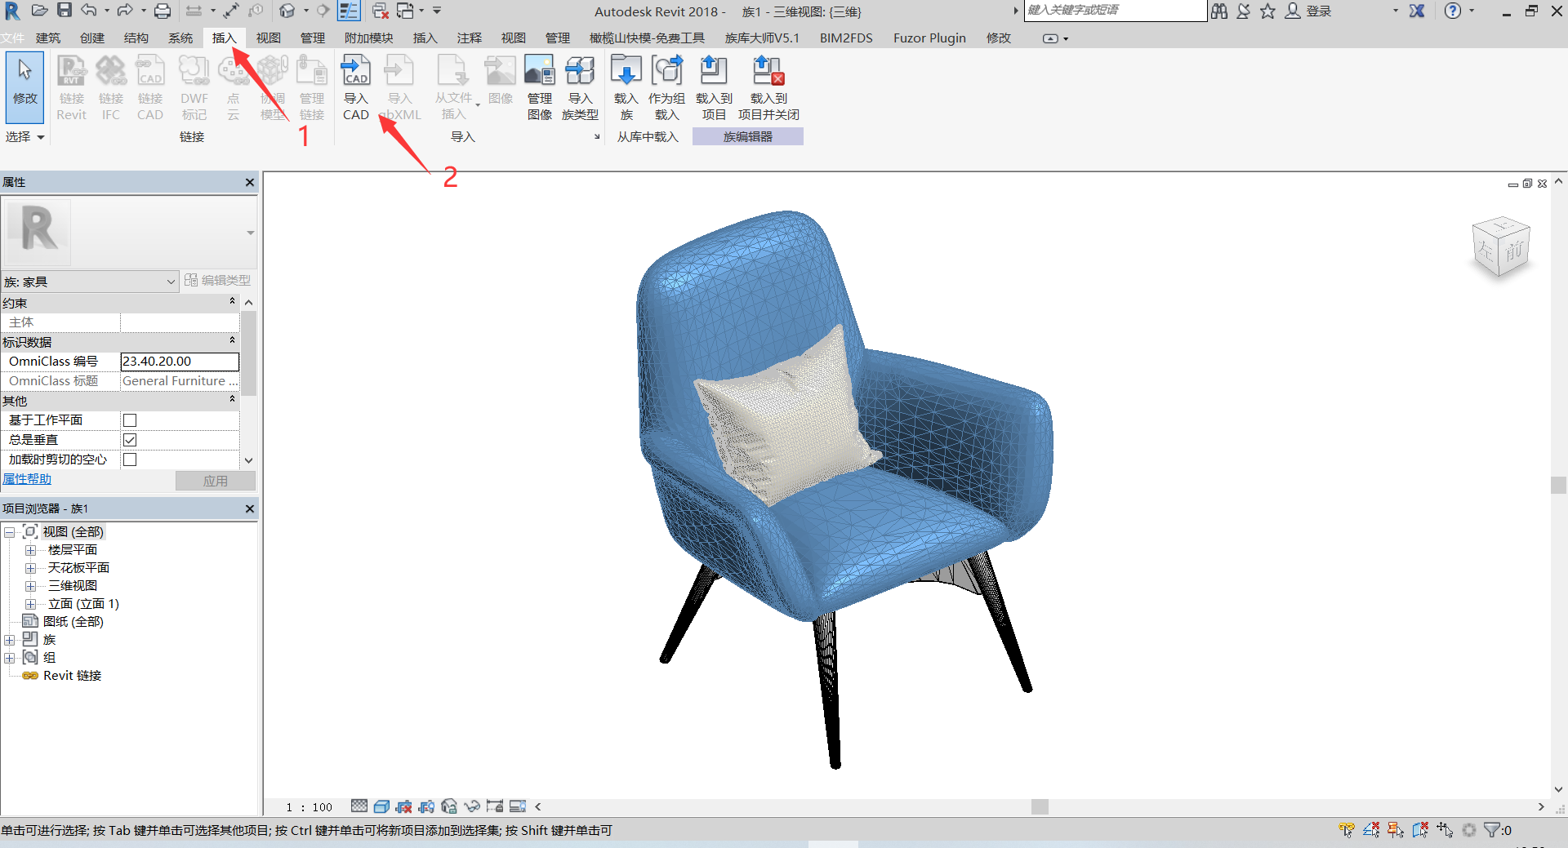The image size is (1568, 848).
Task: Select the 链接IFC tool
Action: [110, 86]
